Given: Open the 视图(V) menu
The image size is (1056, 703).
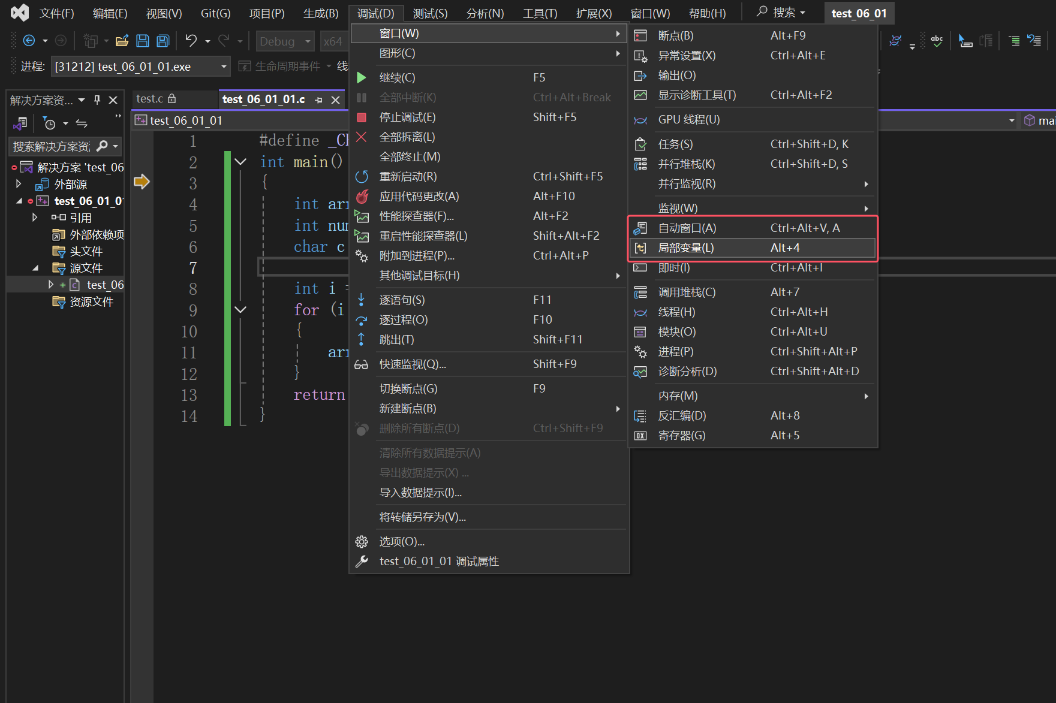Looking at the screenshot, I should coord(164,13).
